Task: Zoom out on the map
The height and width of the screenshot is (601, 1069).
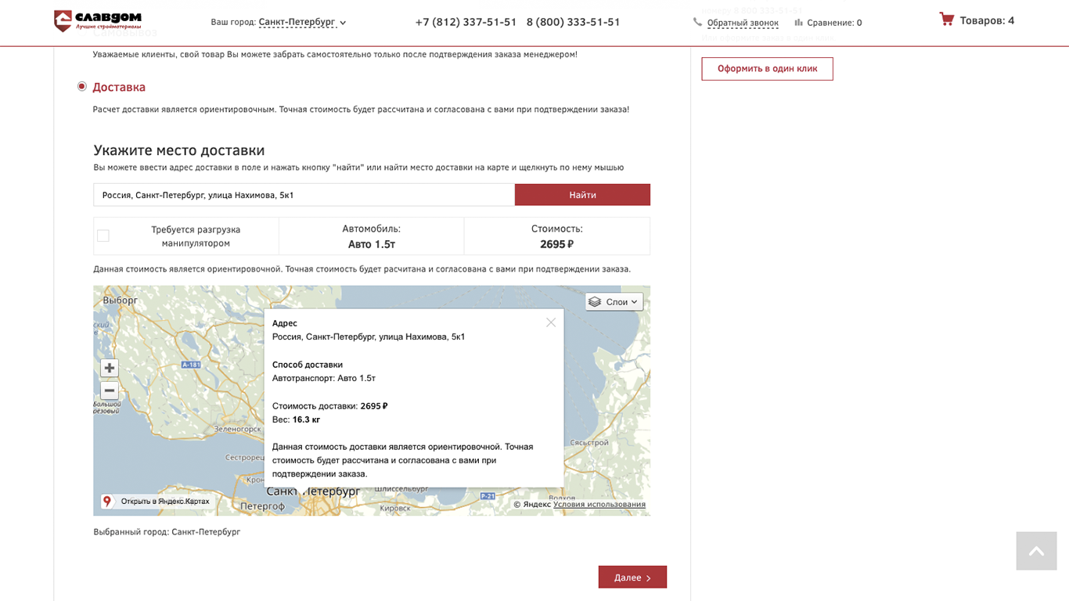Action: 110,390
